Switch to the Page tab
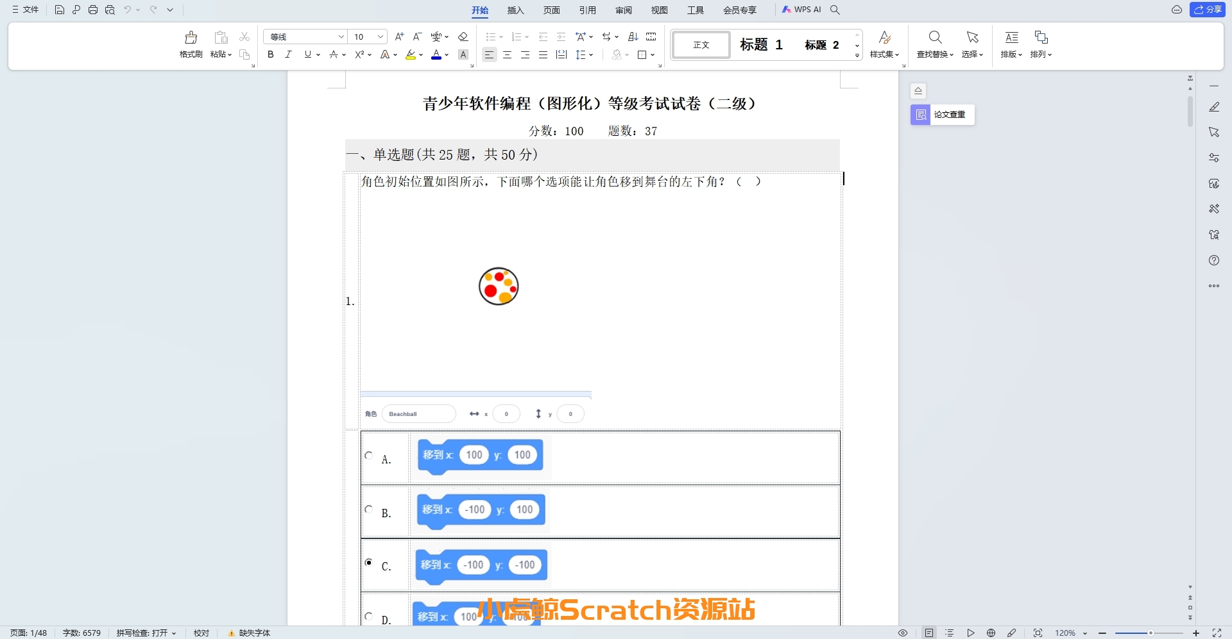This screenshot has height=639, width=1232. pos(551,10)
